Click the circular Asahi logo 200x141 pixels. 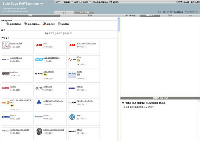(x=72, y=117)
